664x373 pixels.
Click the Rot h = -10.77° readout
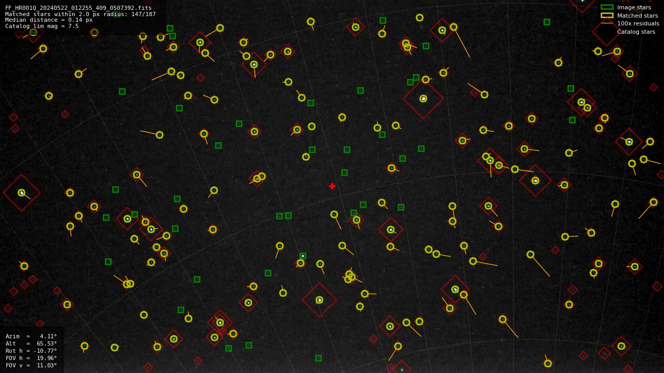(x=31, y=351)
